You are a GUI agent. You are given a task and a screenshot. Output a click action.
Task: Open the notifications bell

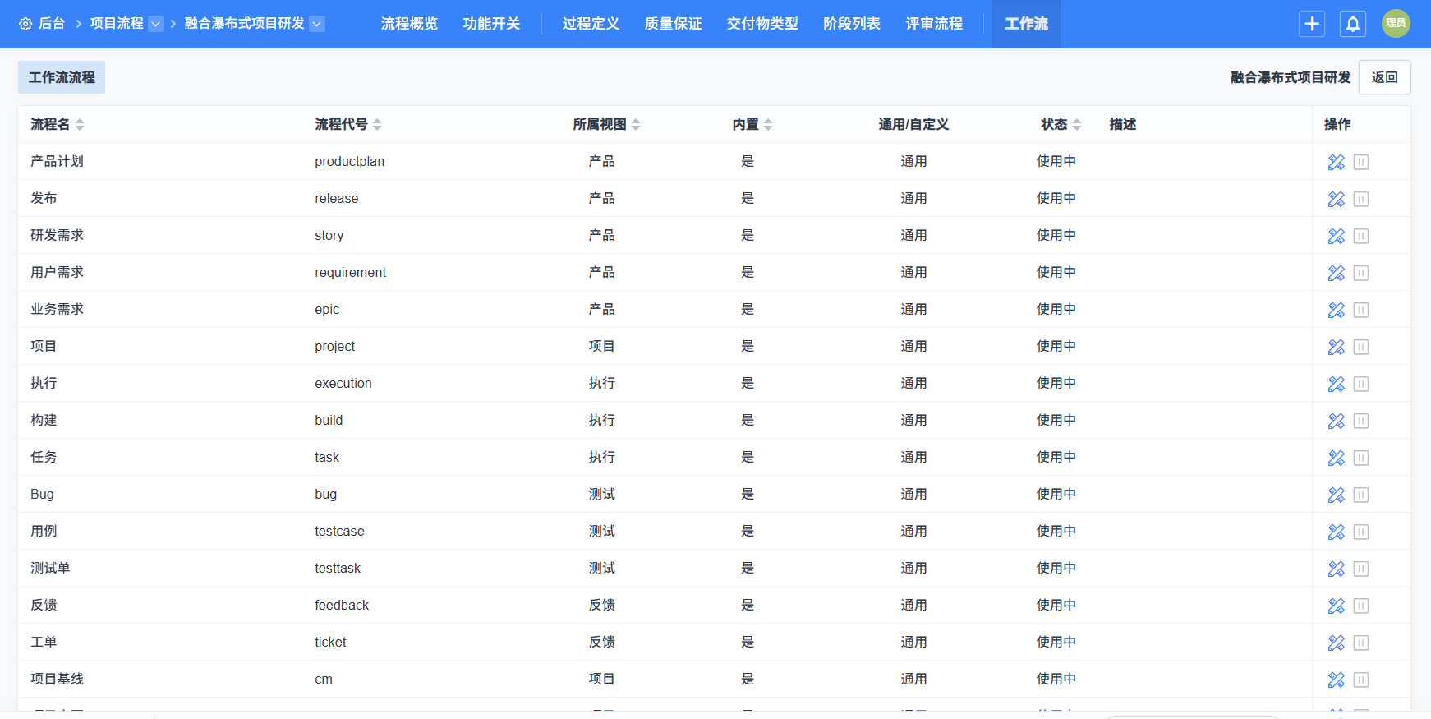point(1352,24)
